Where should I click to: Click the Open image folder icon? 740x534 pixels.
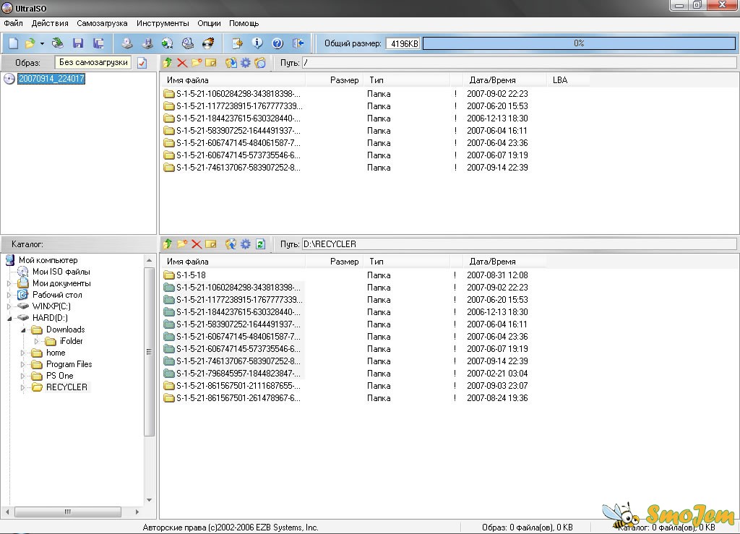30,43
